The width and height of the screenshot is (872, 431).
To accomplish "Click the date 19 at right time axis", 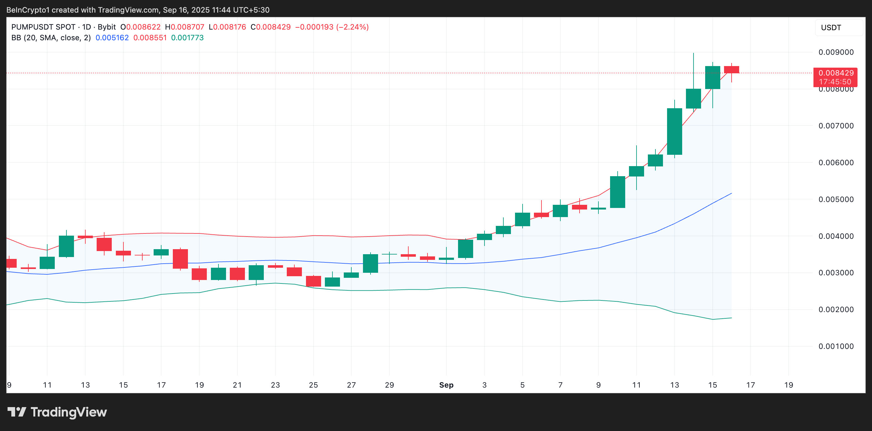I will coord(788,385).
